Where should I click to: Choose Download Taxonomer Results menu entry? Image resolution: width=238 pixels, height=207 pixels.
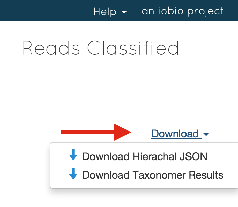[146, 175]
